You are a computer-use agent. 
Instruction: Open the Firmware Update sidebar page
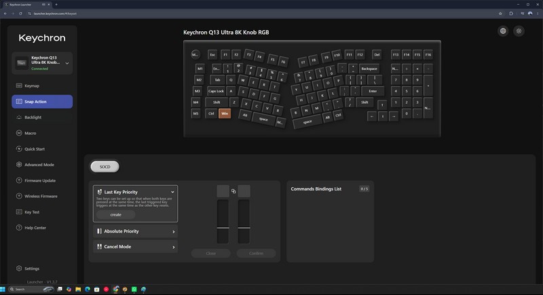pyautogui.click(x=42, y=180)
